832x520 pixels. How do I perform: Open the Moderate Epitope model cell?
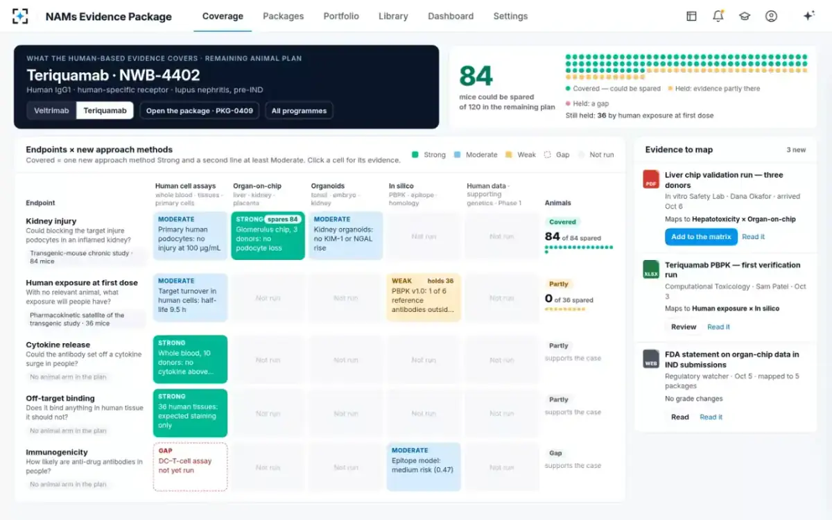[x=424, y=467]
